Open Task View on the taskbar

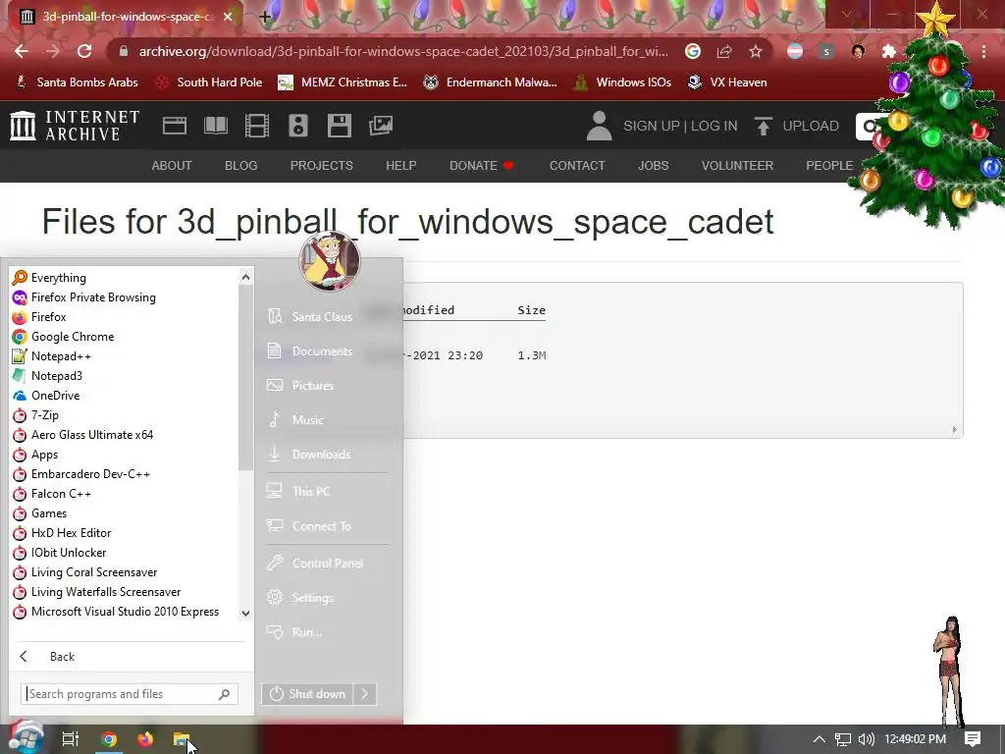(71, 739)
